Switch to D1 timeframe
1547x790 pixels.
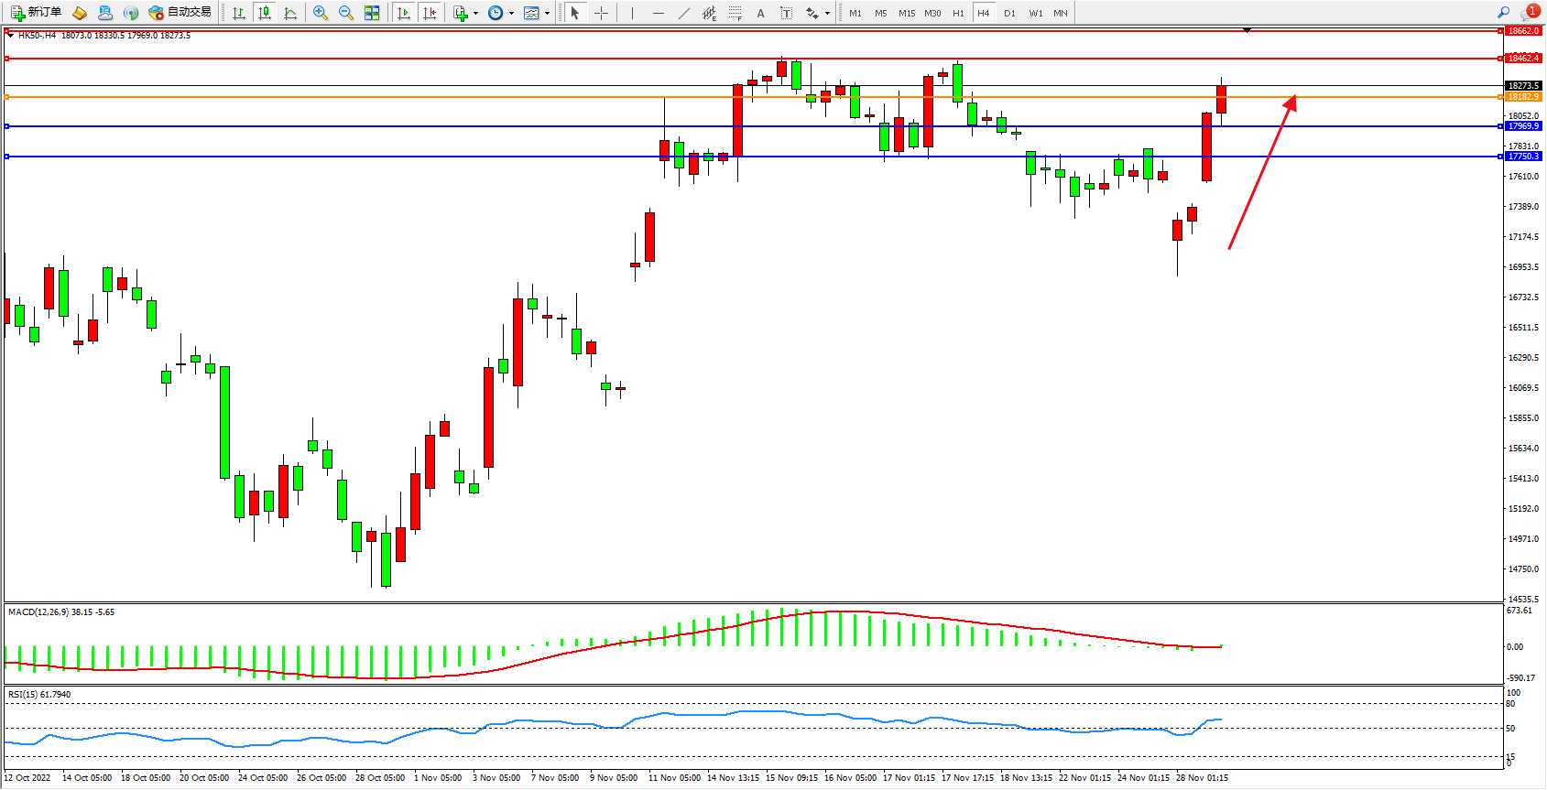[1009, 13]
